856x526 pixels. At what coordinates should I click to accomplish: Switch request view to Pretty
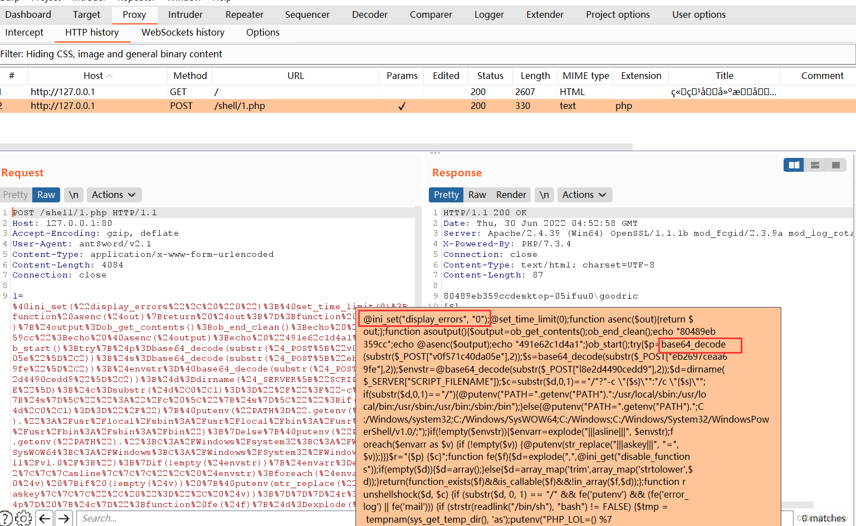(x=16, y=195)
